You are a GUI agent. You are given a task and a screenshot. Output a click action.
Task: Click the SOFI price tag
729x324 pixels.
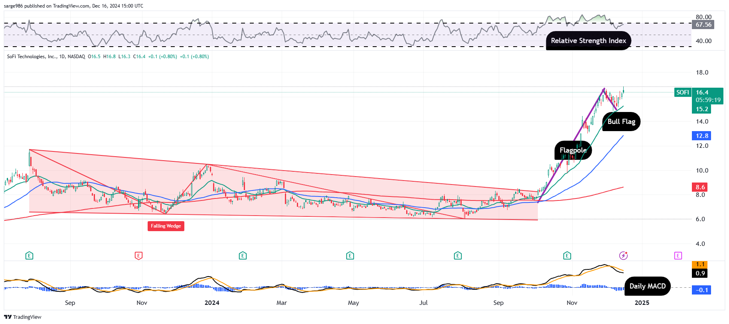[682, 92]
